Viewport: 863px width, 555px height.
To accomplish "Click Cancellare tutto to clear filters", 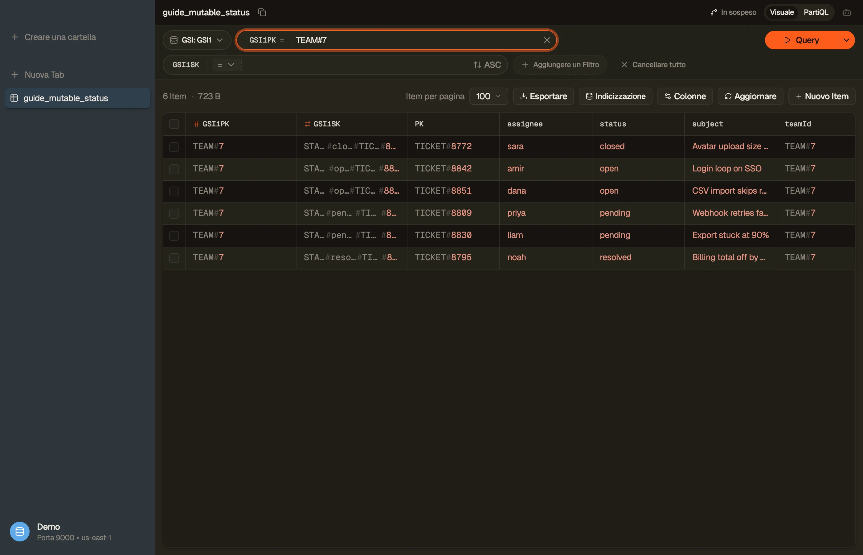I will [x=653, y=65].
